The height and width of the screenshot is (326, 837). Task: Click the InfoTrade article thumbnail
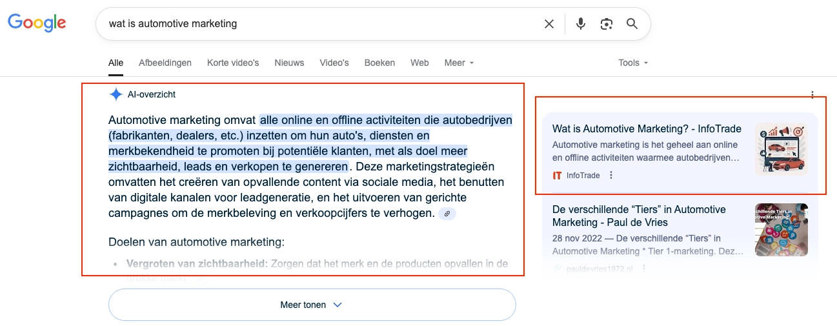pyautogui.click(x=781, y=149)
